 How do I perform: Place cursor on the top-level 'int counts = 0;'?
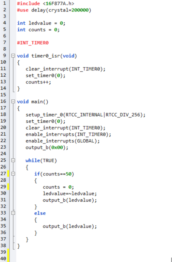(x=38, y=30)
